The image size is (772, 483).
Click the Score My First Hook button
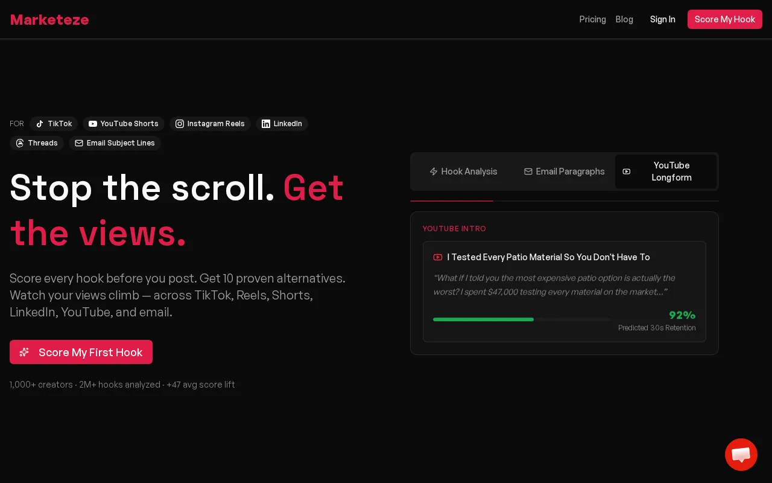(x=81, y=352)
